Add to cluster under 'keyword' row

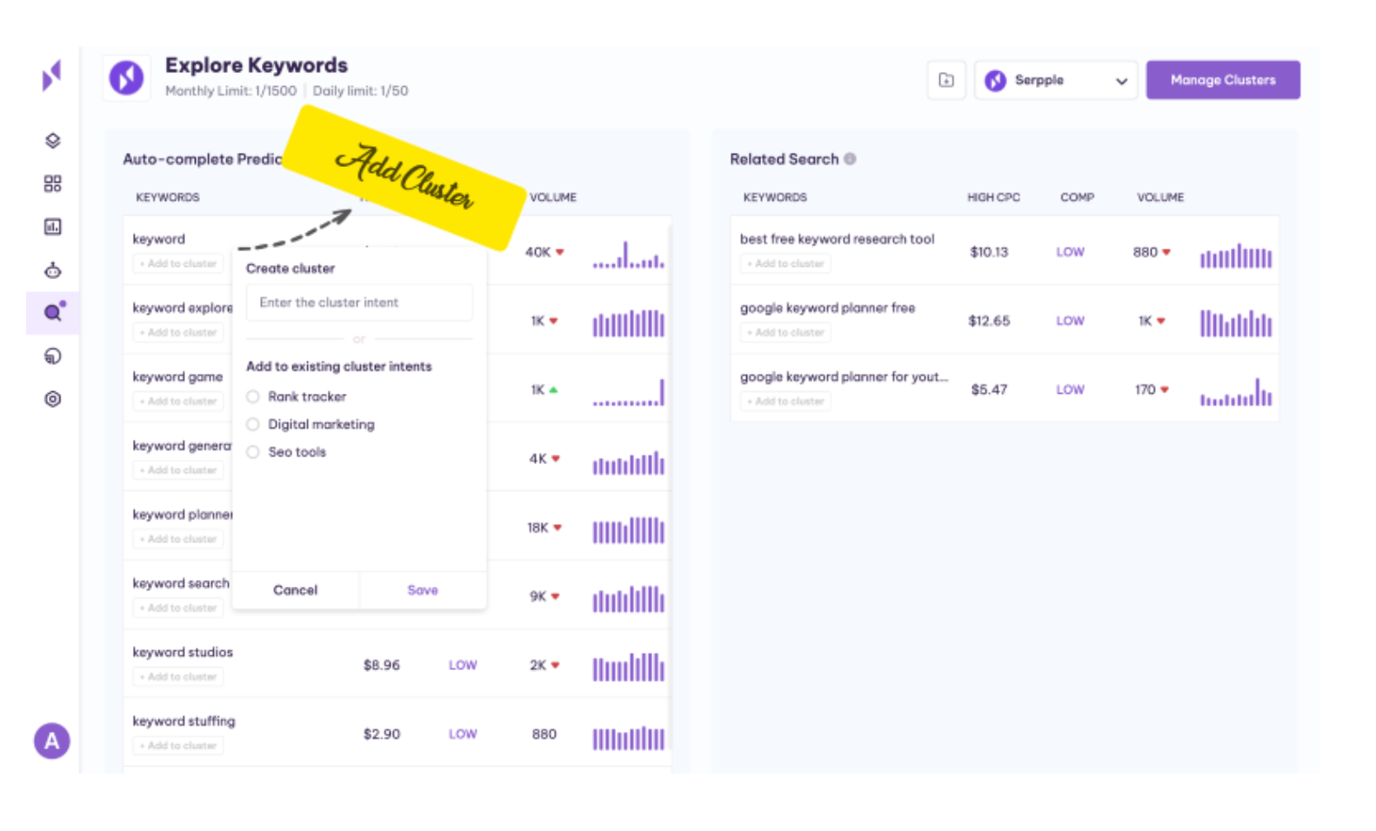[178, 263]
